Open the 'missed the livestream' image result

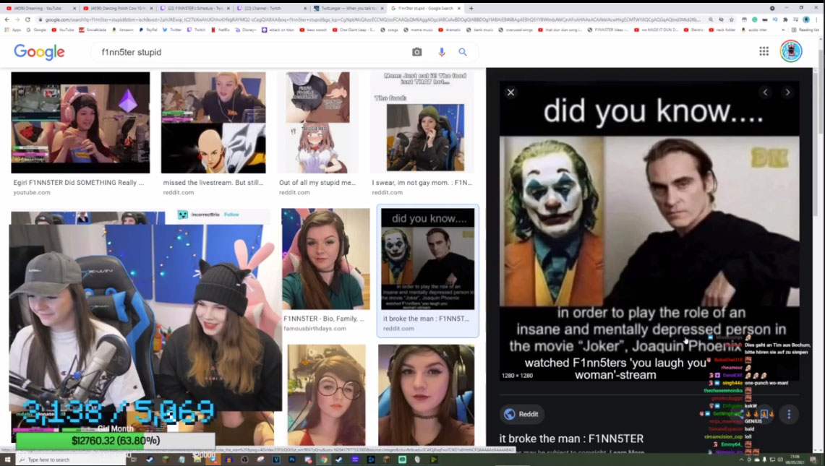213,123
